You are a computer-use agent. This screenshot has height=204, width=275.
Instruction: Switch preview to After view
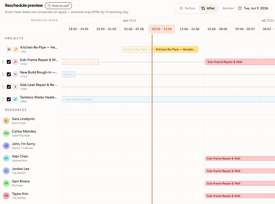208,8
